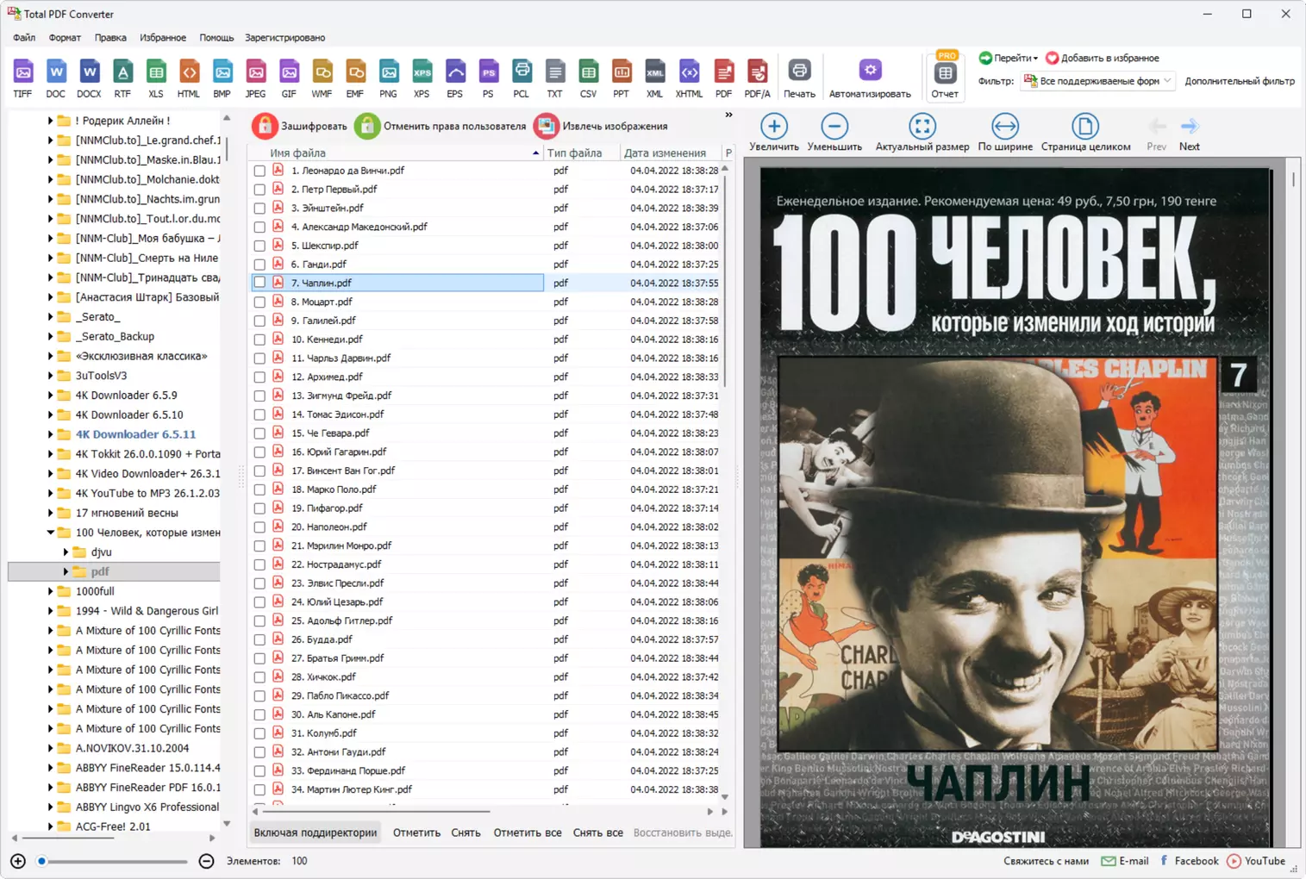Screen dimensions: 1306x879
Task: Show more toolbar actions chevron
Action: (x=728, y=115)
